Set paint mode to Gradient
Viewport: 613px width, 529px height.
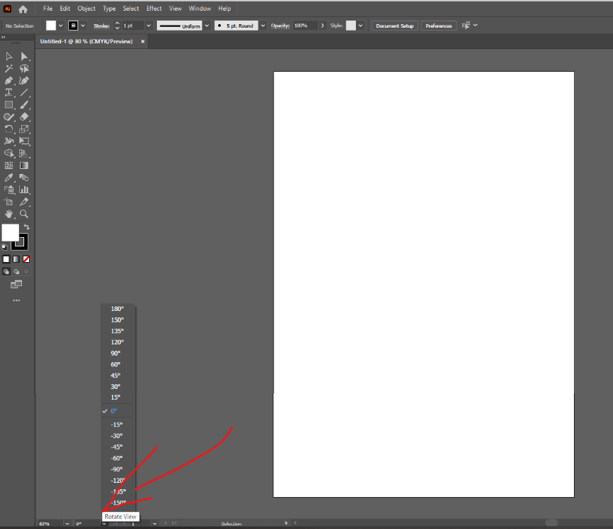click(x=16, y=259)
